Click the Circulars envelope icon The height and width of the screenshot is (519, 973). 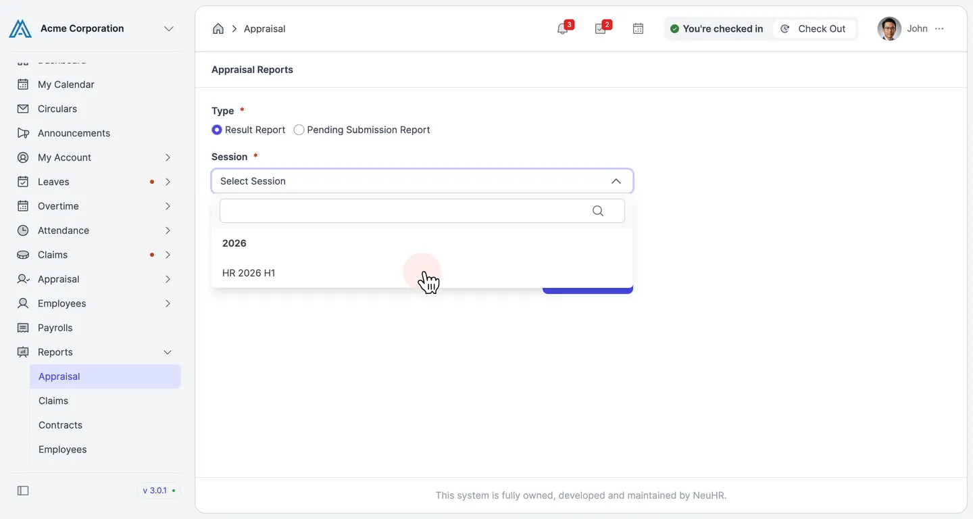pos(23,109)
